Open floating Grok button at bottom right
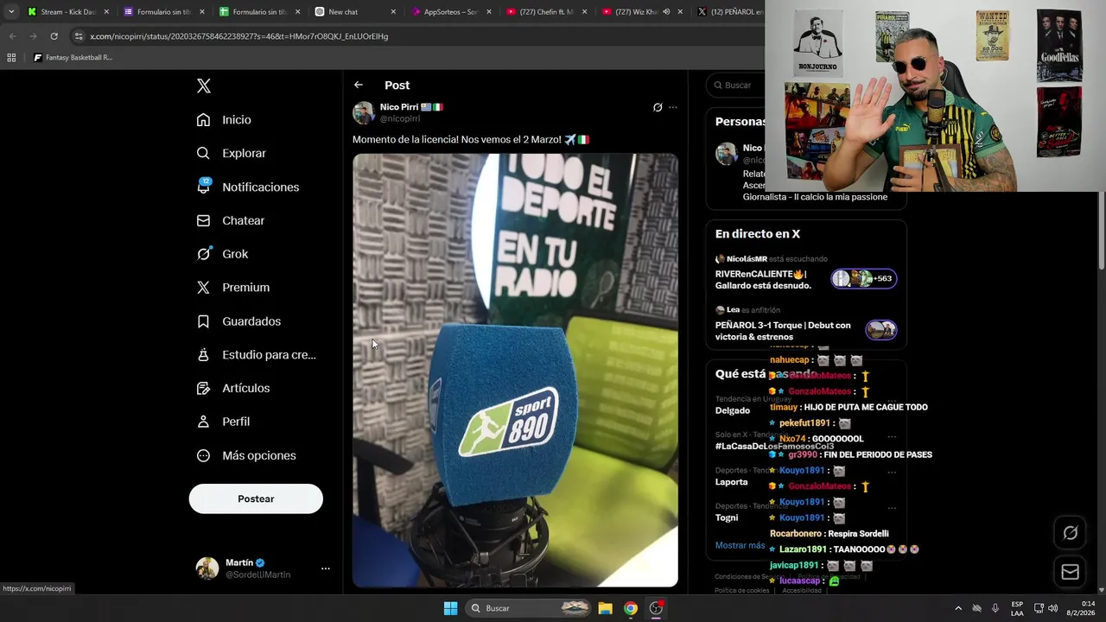This screenshot has width=1106, height=622. coord(1070,533)
